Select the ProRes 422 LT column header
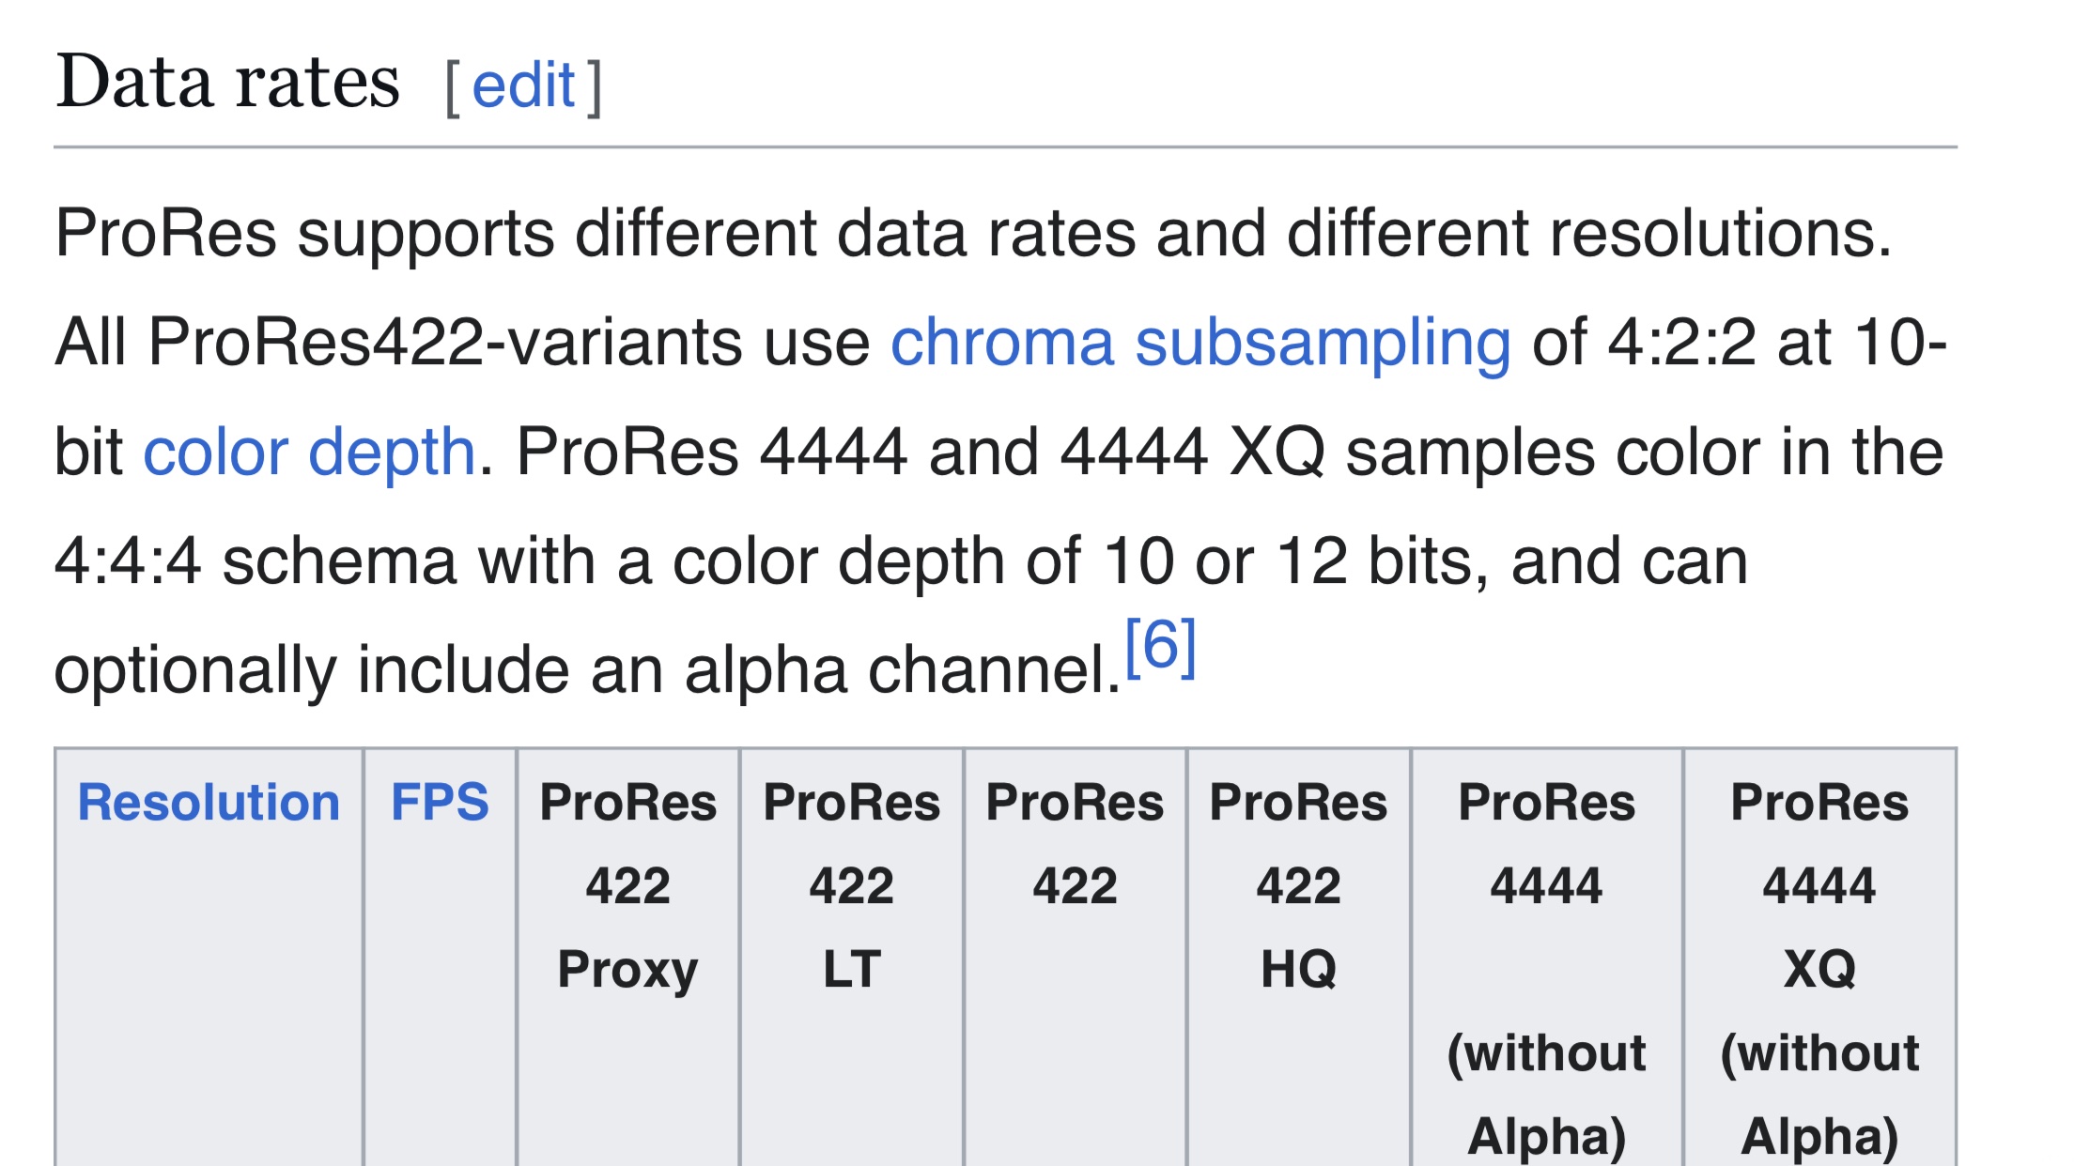Viewport: 2074px width, 1166px height. click(x=851, y=884)
